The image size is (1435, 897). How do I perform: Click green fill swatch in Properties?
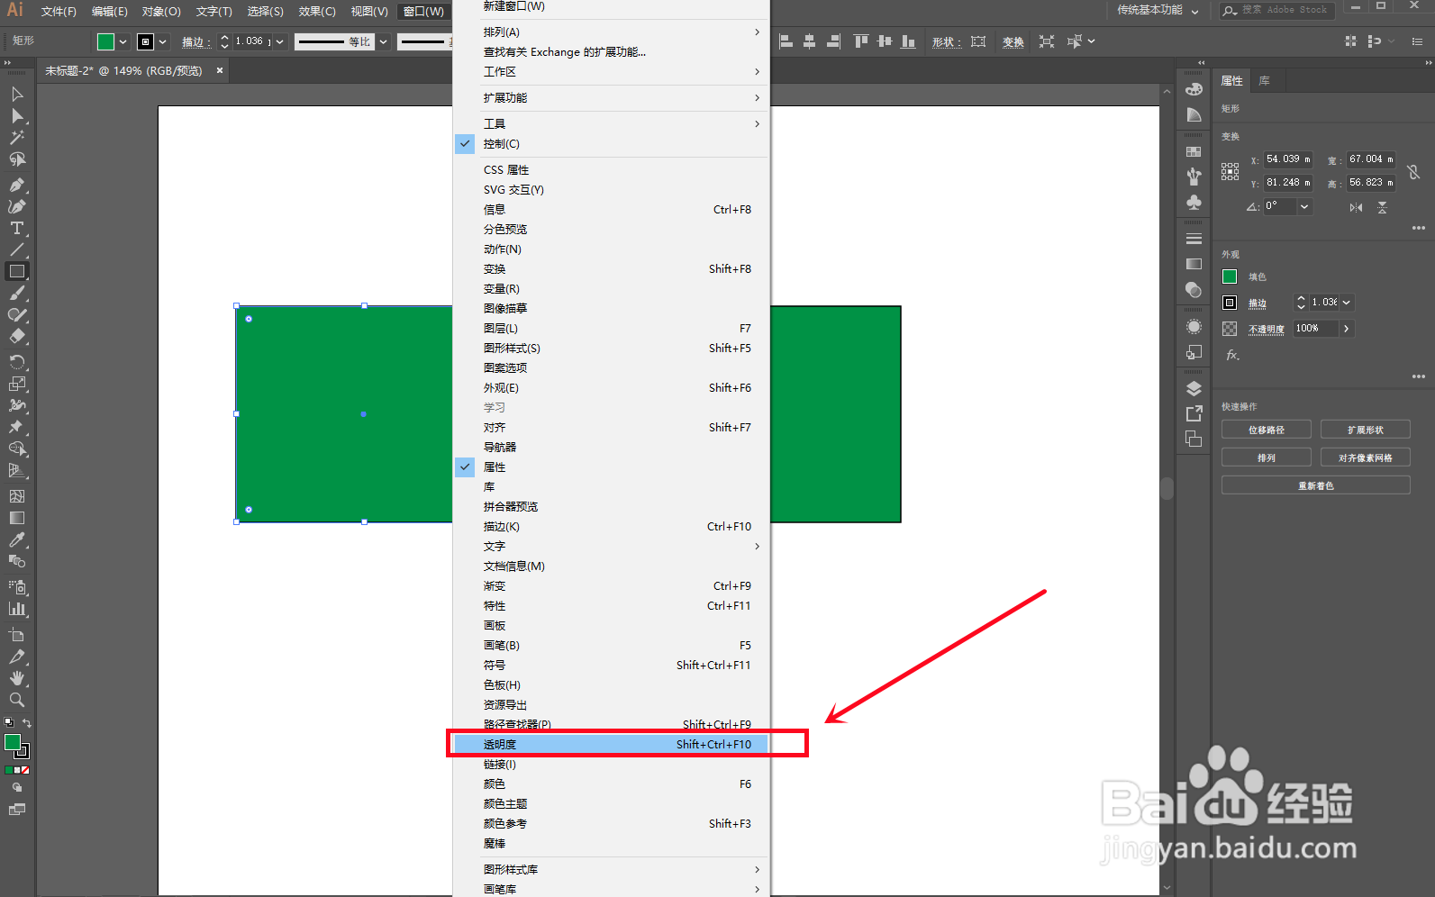pyautogui.click(x=1230, y=276)
